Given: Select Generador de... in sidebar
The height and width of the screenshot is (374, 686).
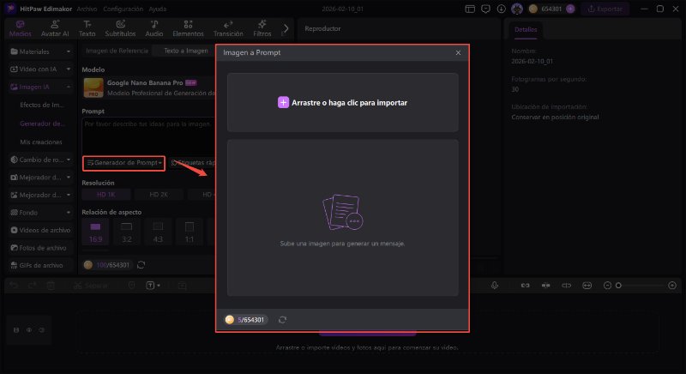Looking at the screenshot, I should [42, 124].
